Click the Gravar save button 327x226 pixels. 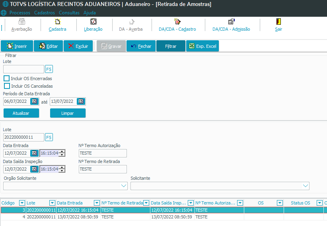111,46
